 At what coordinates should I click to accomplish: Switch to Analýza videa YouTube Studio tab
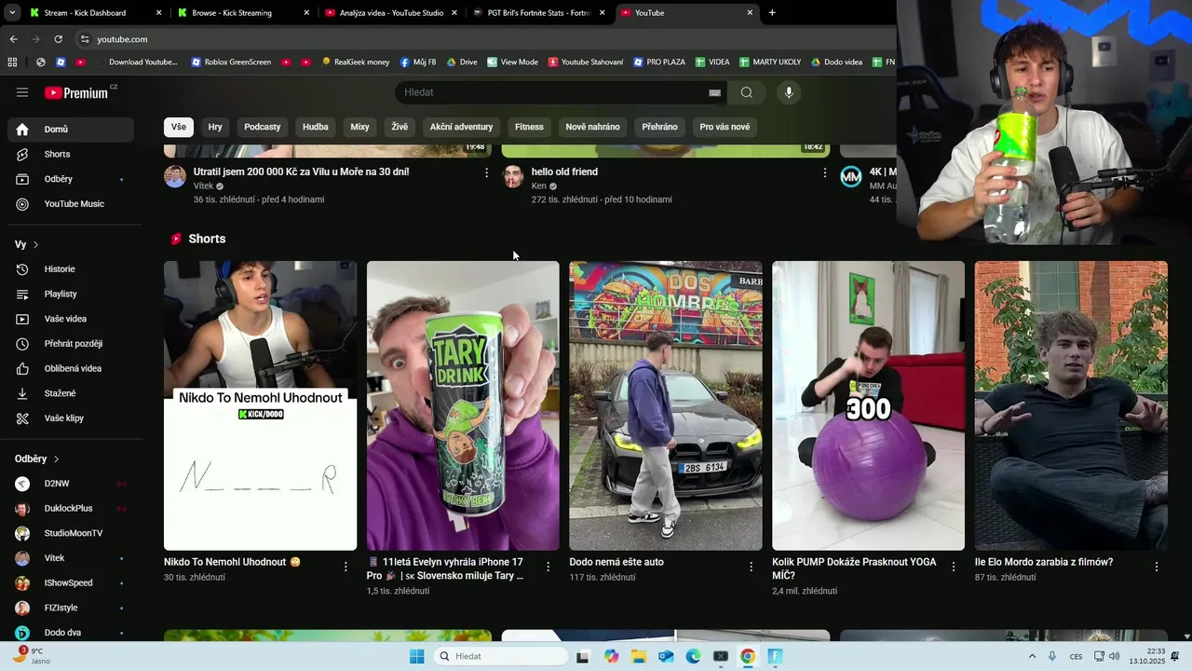pos(391,13)
